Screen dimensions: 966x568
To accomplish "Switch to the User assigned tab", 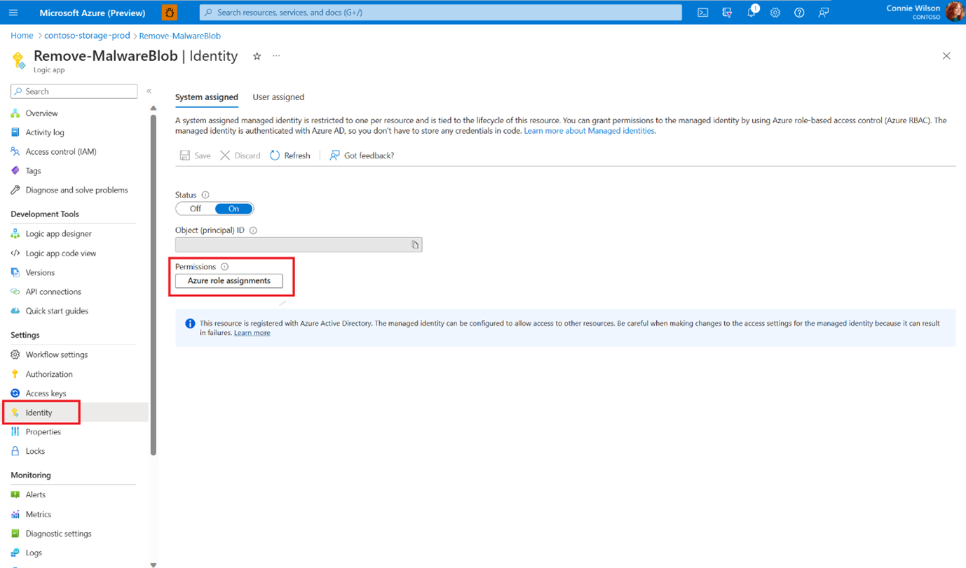I will (278, 97).
